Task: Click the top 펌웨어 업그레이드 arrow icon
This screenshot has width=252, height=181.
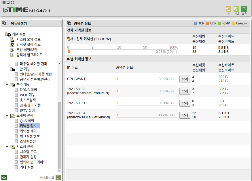Action: point(12,55)
